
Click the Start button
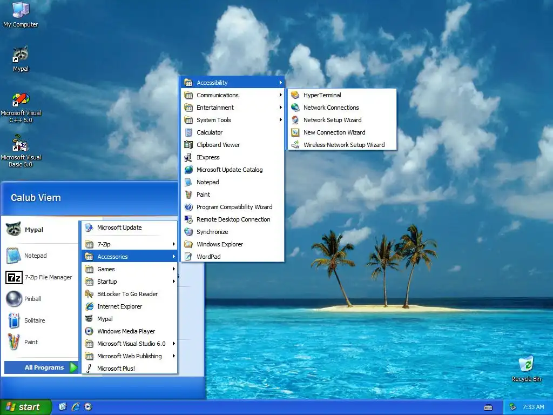(x=25, y=407)
